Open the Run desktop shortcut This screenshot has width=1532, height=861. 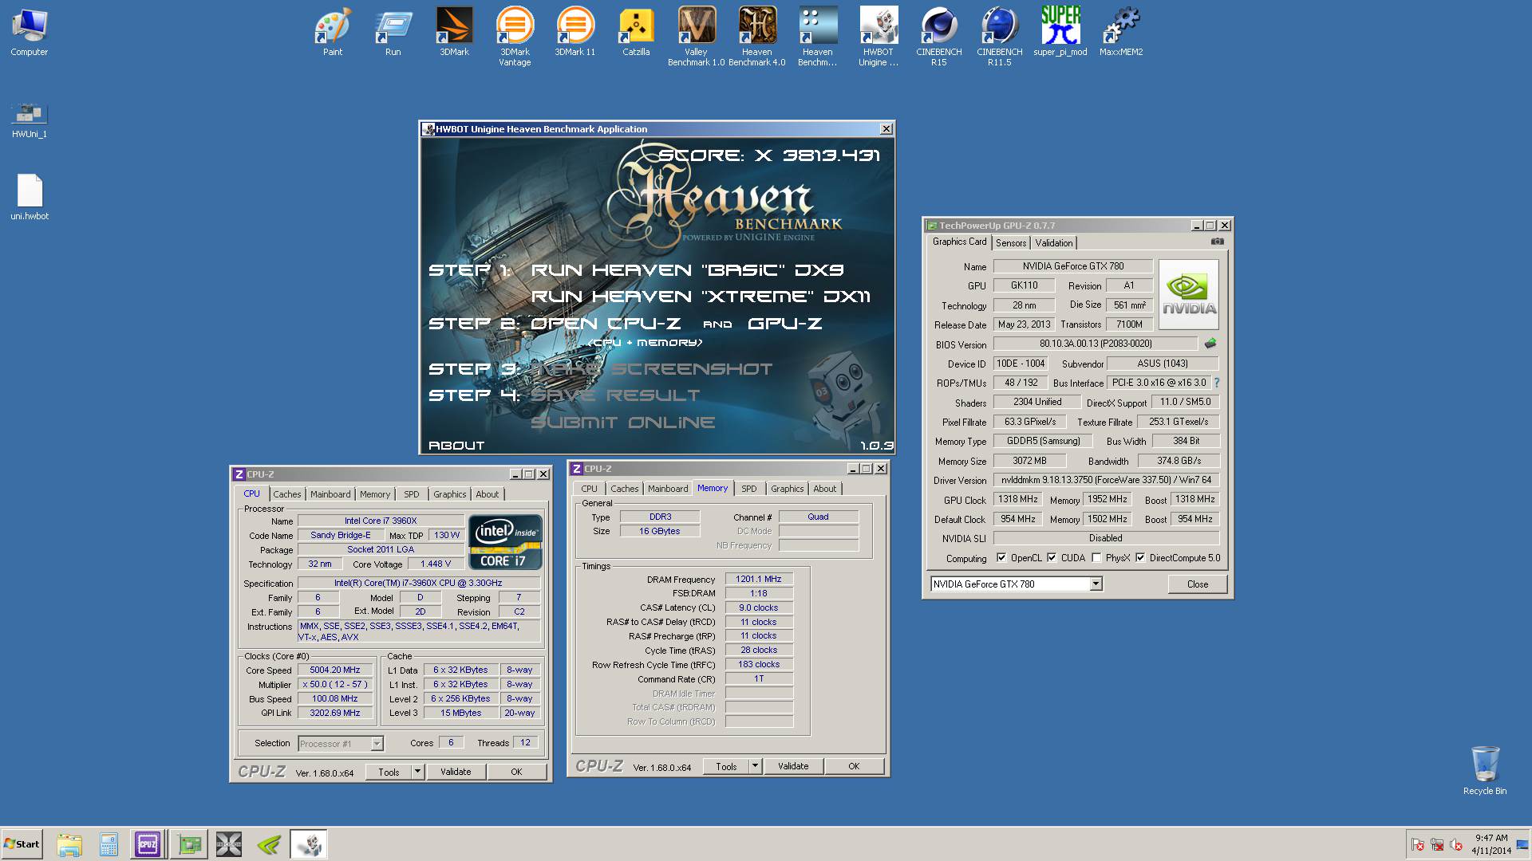(393, 32)
